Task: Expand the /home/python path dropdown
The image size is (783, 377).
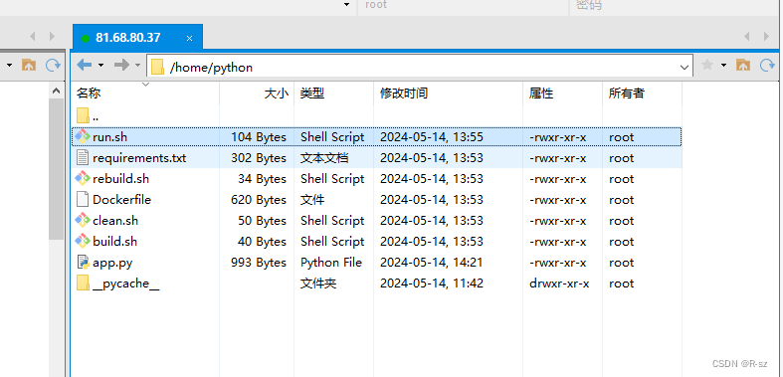Action: click(685, 67)
